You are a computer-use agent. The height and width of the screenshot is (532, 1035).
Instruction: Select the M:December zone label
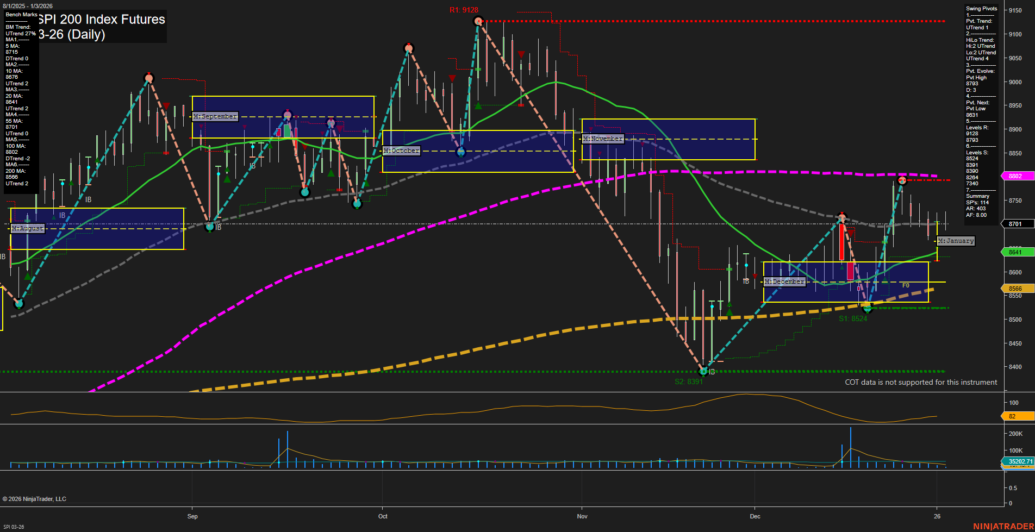784,281
